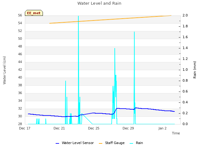Click the Jan 2 date tick label
Image resolution: width=199 pixels, height=149 pixels.
[162, 128]
